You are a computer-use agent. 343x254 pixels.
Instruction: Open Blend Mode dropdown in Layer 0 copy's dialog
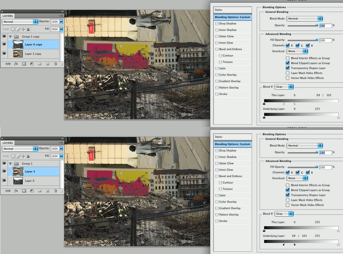pyautogui.click(x=304, y=19)
